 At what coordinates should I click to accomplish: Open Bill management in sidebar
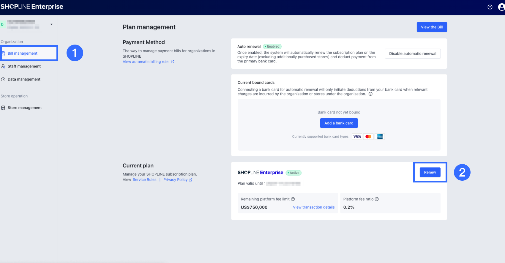(29, 53)
